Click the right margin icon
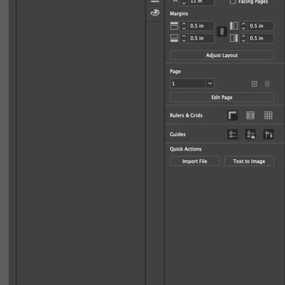 point(234,38)
